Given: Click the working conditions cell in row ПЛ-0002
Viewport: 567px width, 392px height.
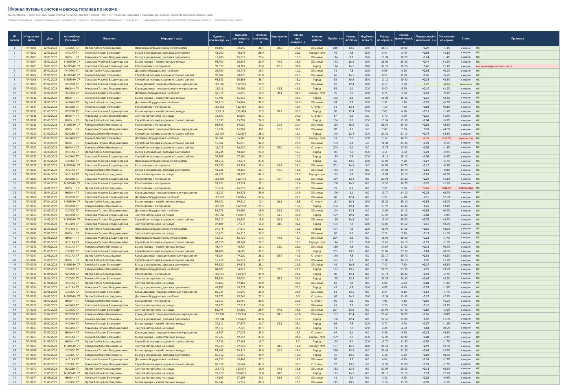Looking at the screenshot, I should (x=317, y=52).
